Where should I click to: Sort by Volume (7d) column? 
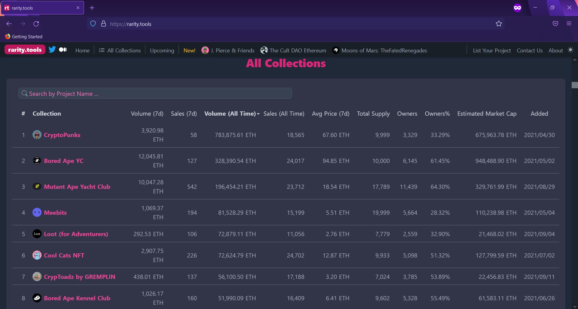click(147, 114)
